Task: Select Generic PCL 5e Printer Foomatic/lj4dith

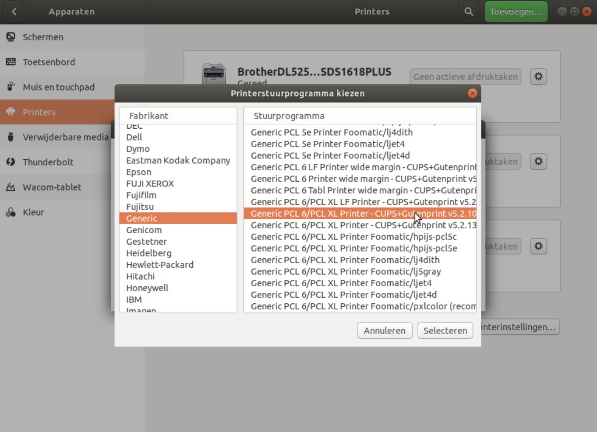Action: click(360, 132)
